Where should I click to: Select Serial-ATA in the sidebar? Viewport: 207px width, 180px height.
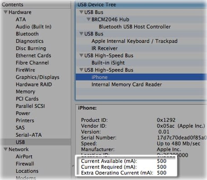click(29, 135)
